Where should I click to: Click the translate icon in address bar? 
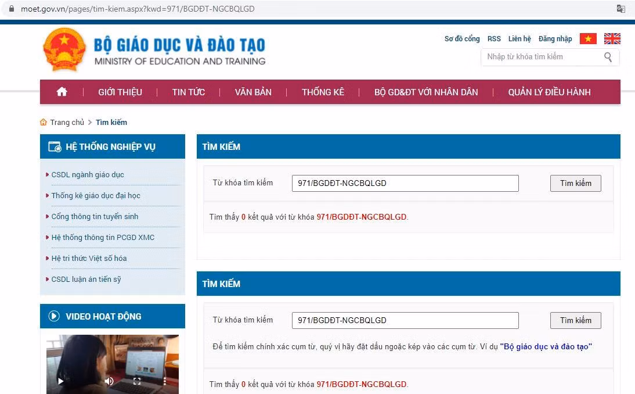tap(620, 9)
